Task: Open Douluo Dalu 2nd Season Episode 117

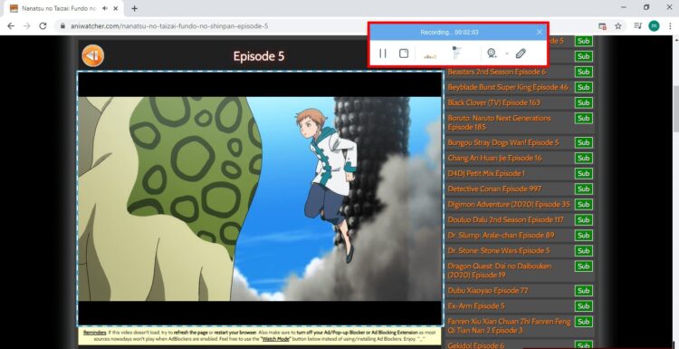Action: click(506, 219)
